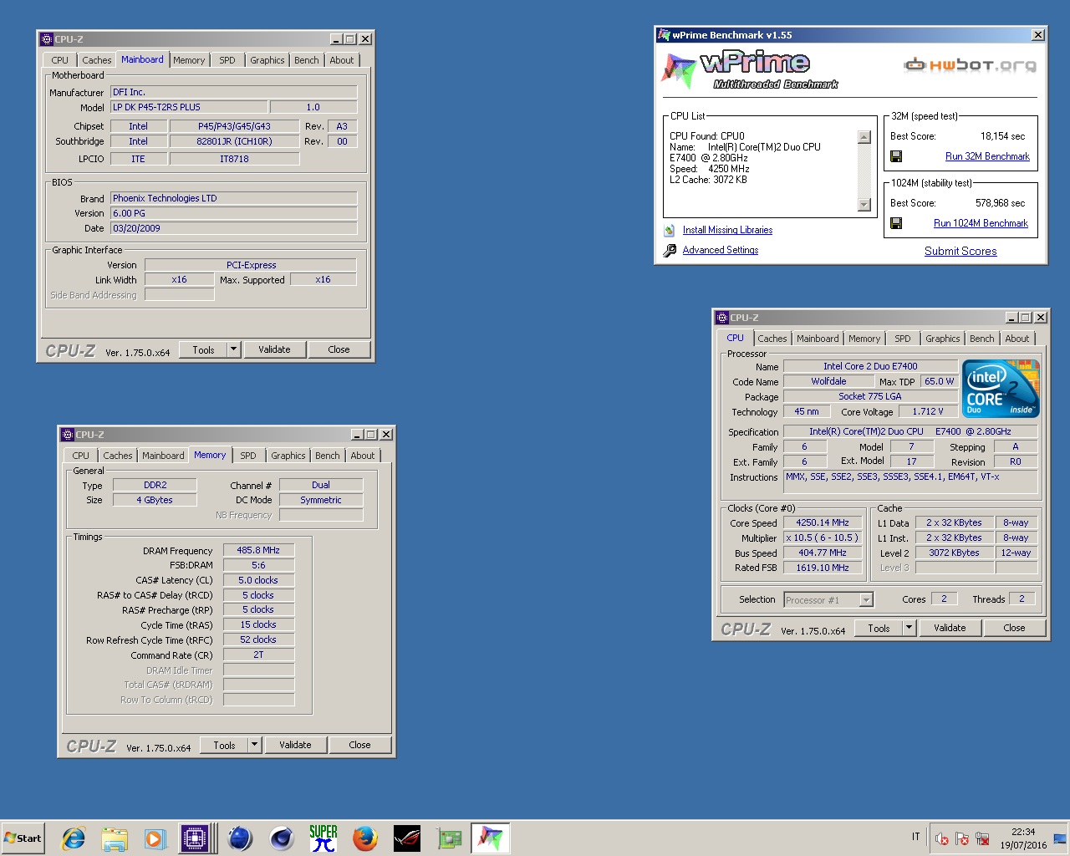This screenshot has width=1070, height=856.
Task: Click Validate in Mainboard CPU-Z window
Action: pos(274,349)
